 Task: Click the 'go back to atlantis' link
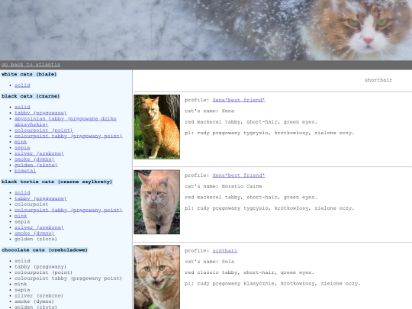pyautogui.click(x=31, y=65)
